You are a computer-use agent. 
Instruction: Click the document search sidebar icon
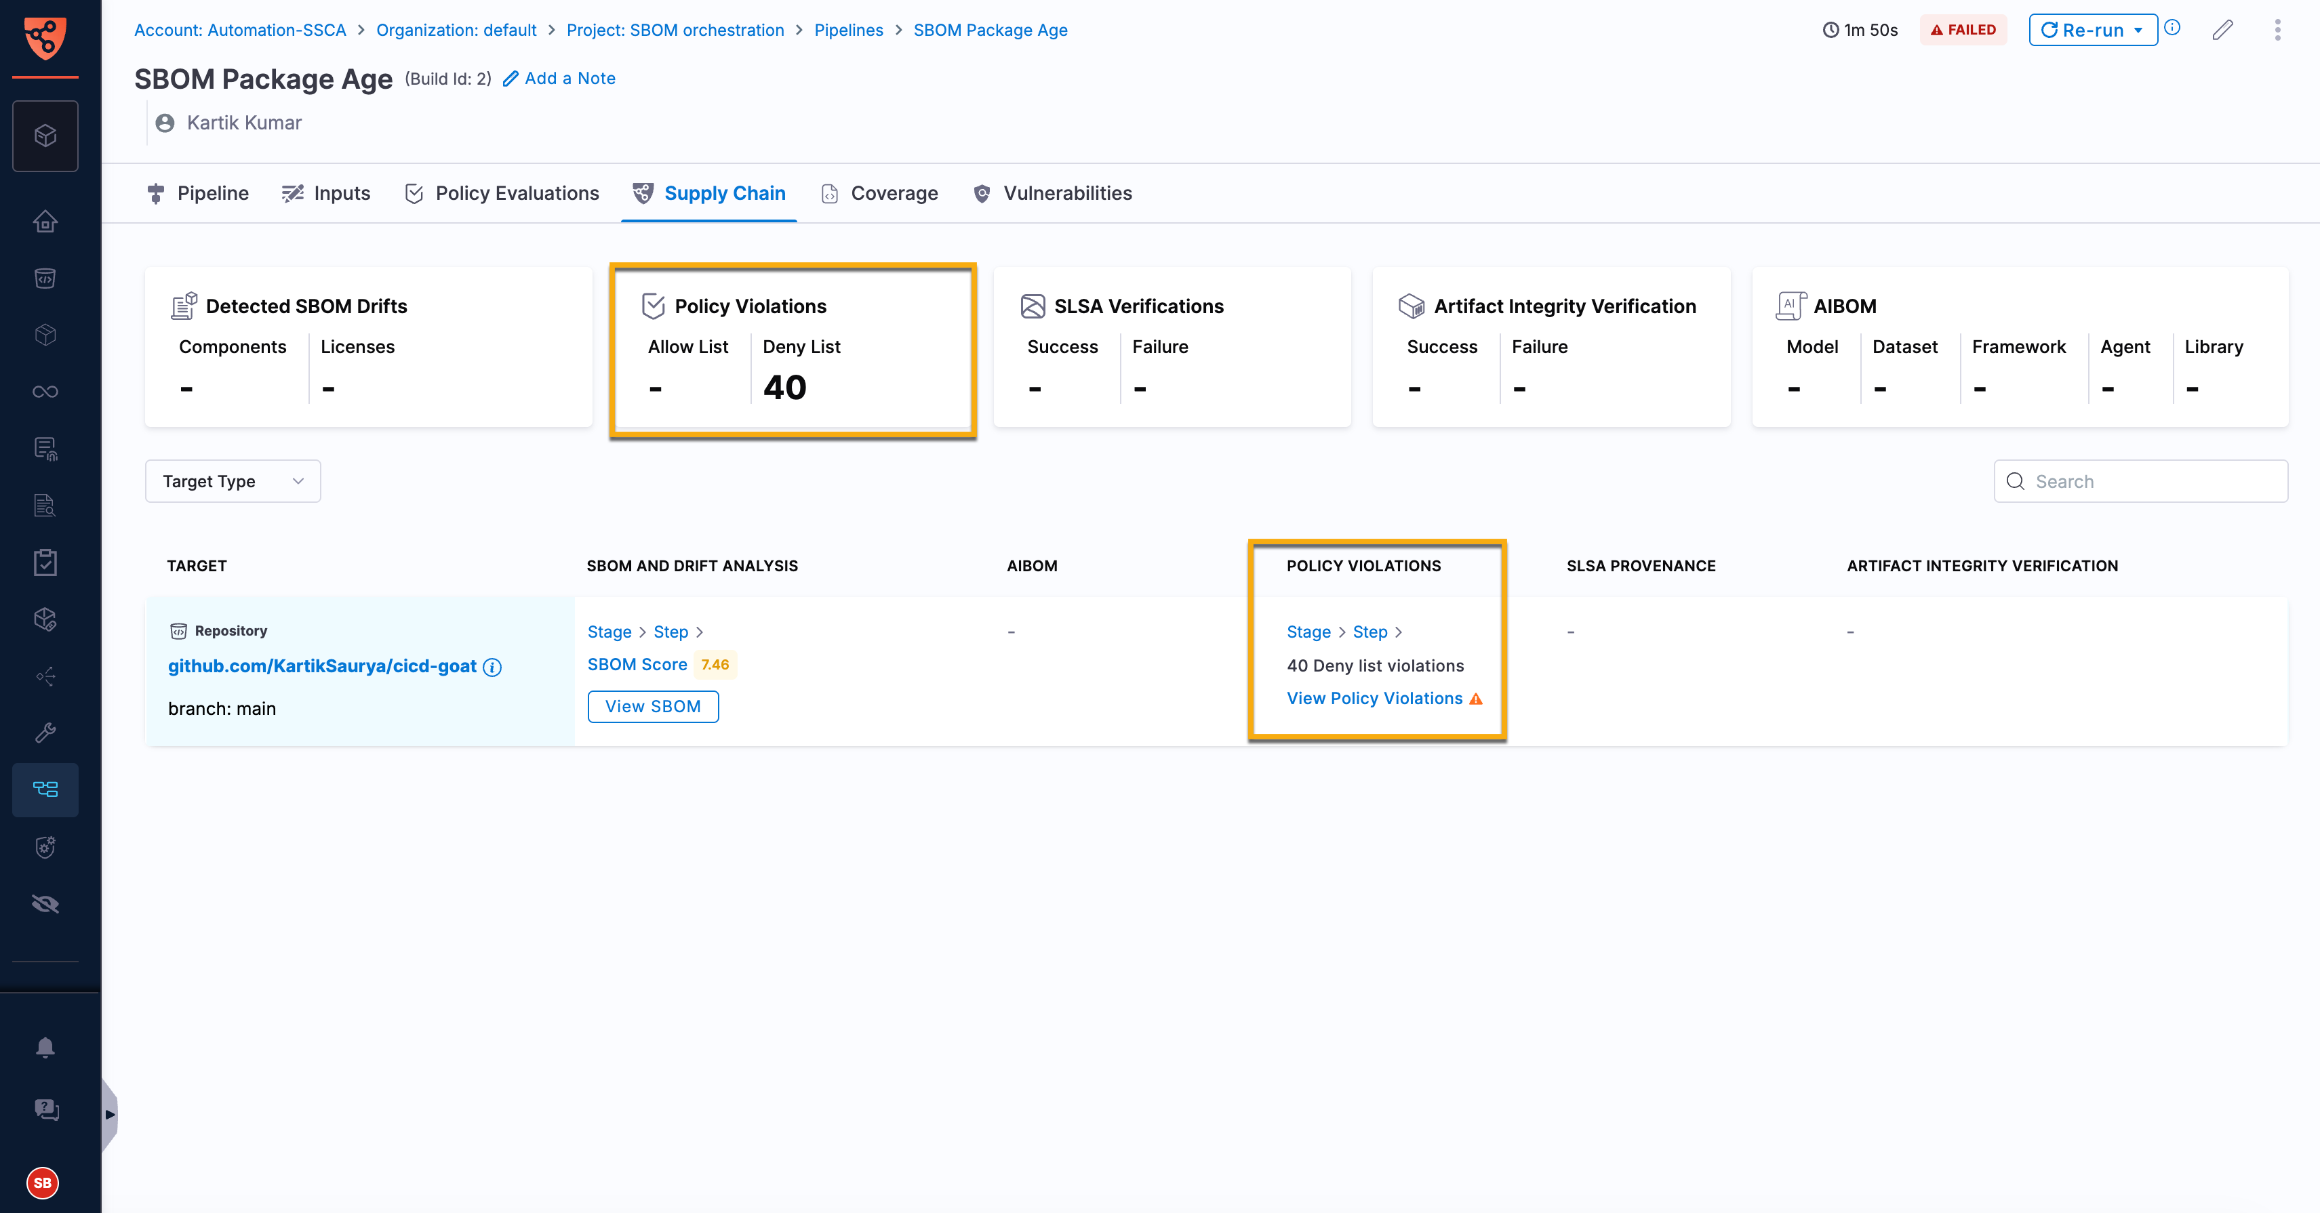point(45,506)
